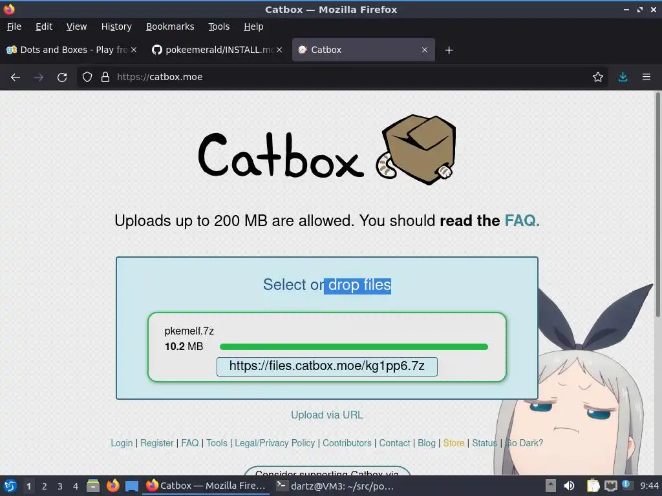The width and height of the screenshot is (662, 496).
Task: Click the show desktop taskbar icon
Action: point(132,486)
